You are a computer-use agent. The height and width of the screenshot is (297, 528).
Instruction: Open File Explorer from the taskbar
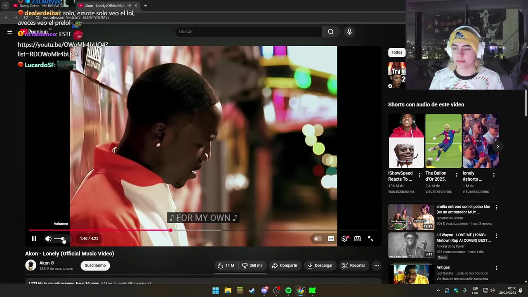(x=228, y=290)
